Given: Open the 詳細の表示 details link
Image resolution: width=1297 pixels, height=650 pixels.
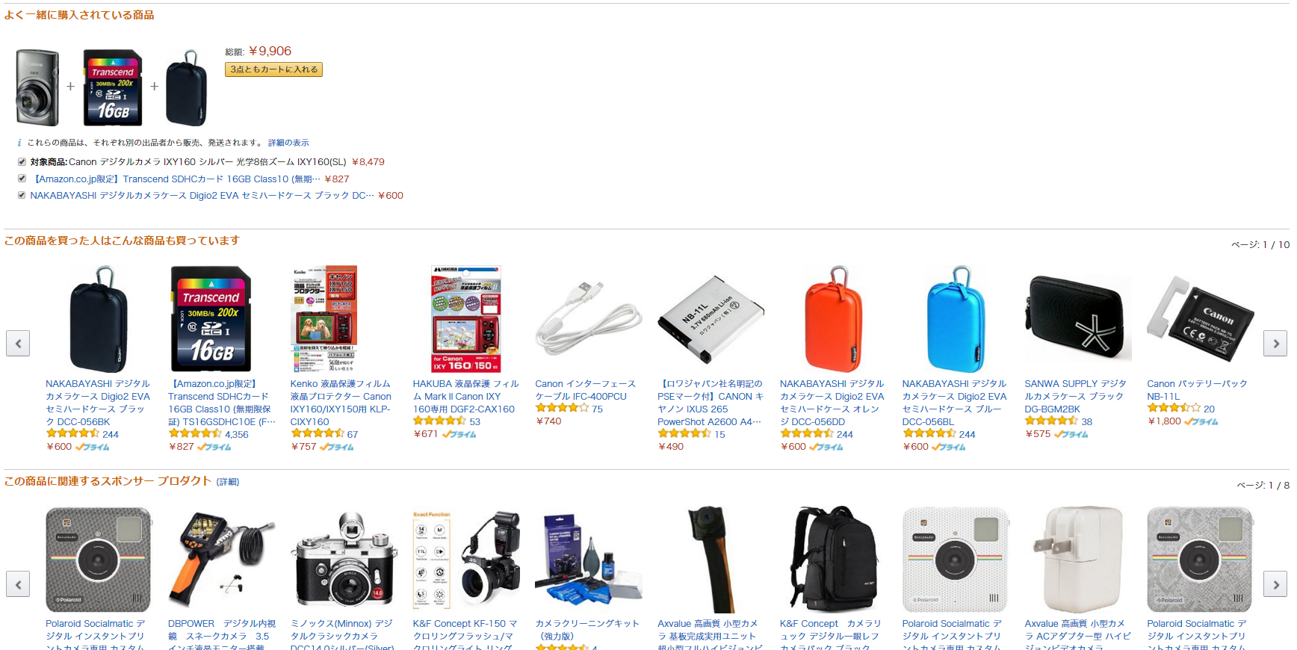Looking at the screenshot, I should pos(288,143).
